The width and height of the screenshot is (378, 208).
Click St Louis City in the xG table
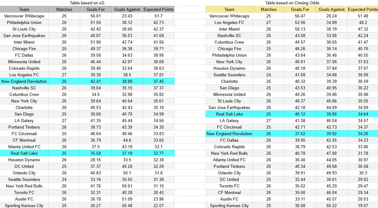click(x=24, y=29)
